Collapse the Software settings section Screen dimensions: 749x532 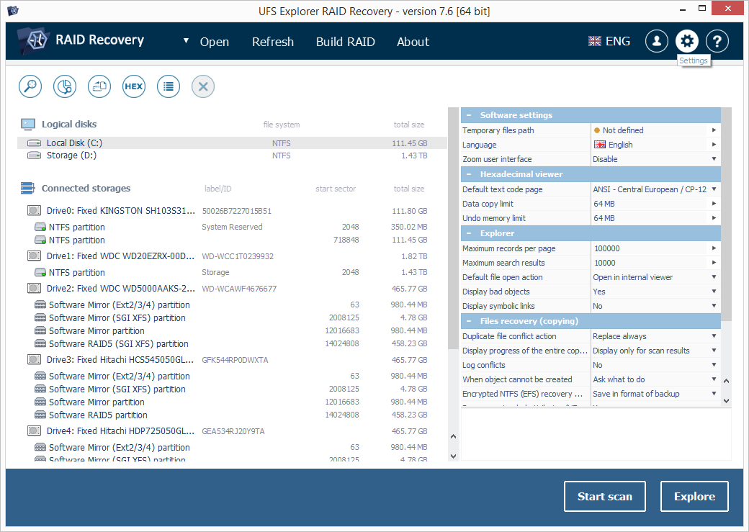coord(469,115)
